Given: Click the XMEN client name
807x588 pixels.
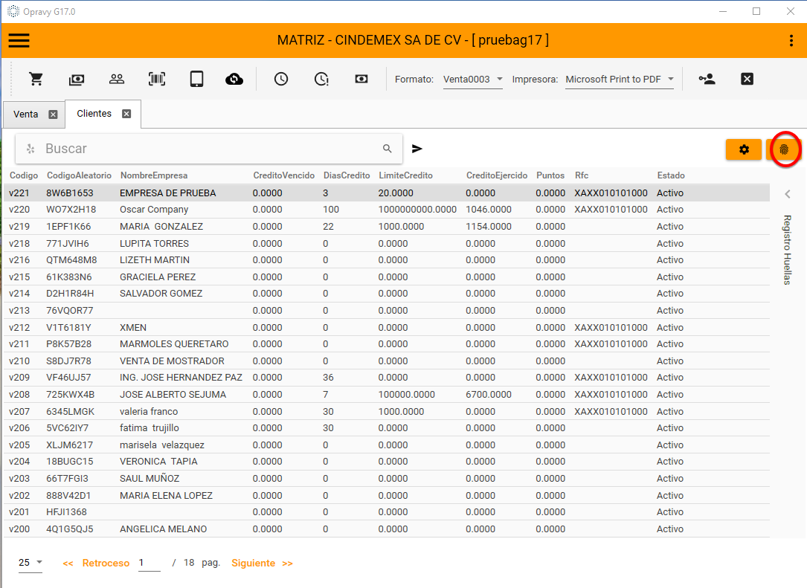Looking at the screenshot, I should [133, 327].
